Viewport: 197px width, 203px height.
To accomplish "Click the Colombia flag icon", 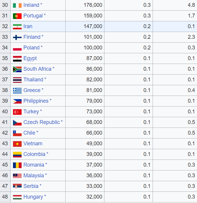I will 17,154.
